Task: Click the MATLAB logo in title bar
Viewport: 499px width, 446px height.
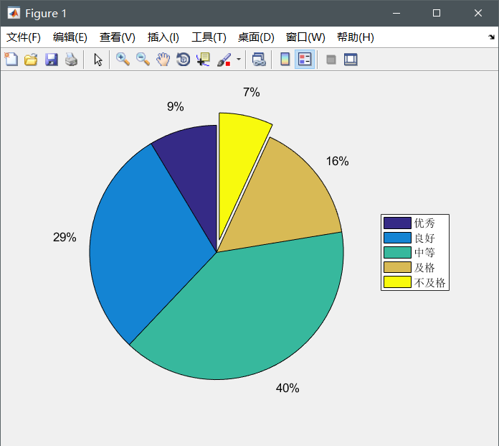Action: [x=14, y=13]
